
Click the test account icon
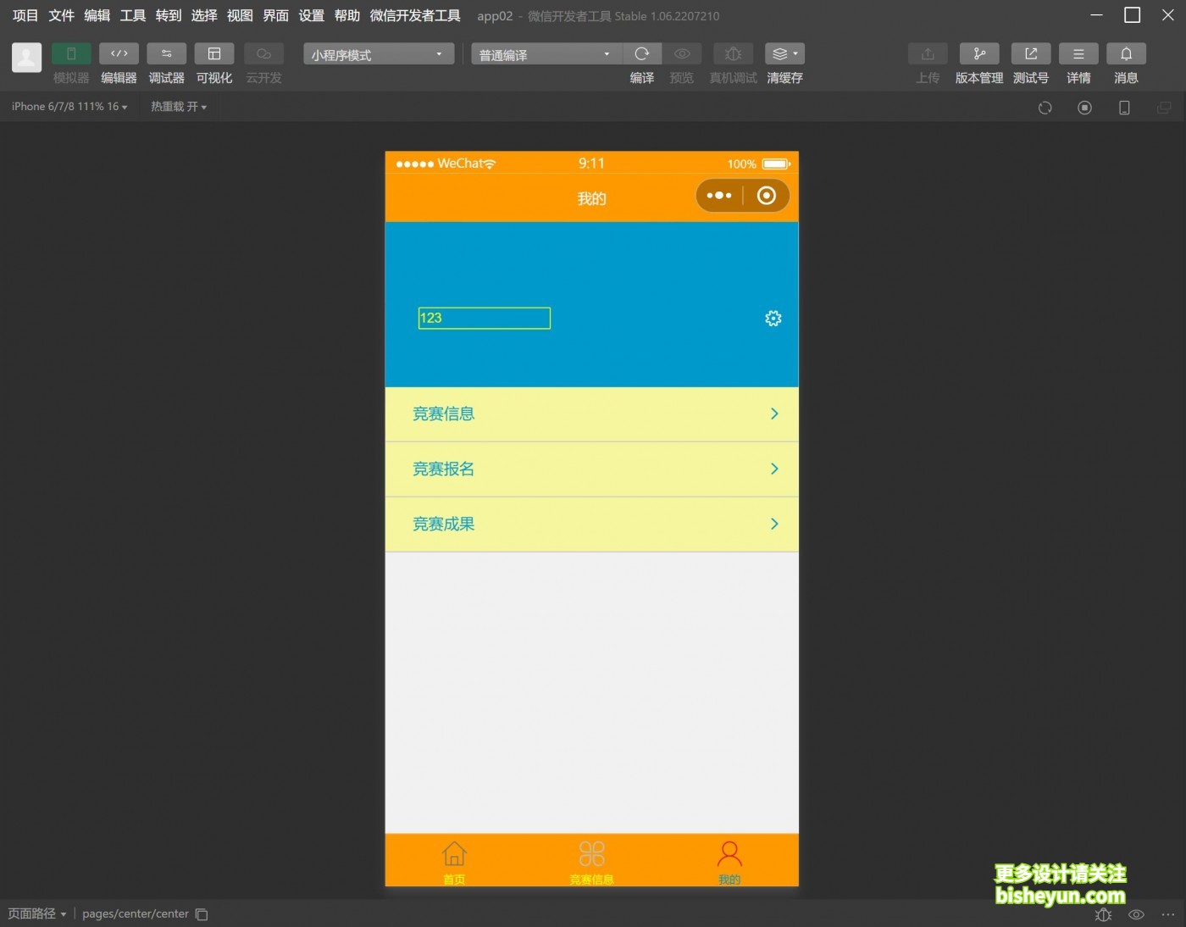(1031, 53)
